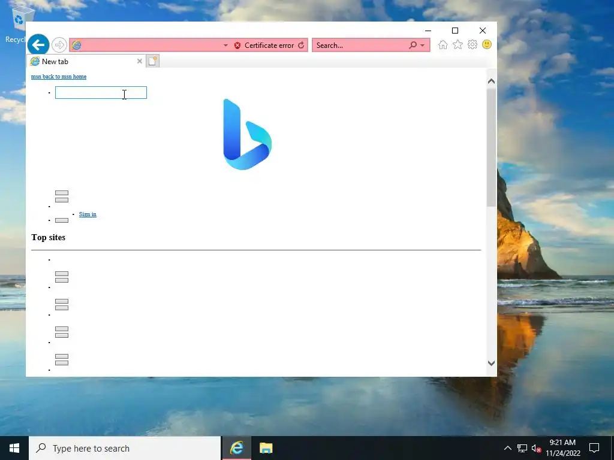The height and width of the screenshot is (460, 614).
Task: Open the address bar autocomplete dropdown arrow
Action: click(x=225, y=46)
